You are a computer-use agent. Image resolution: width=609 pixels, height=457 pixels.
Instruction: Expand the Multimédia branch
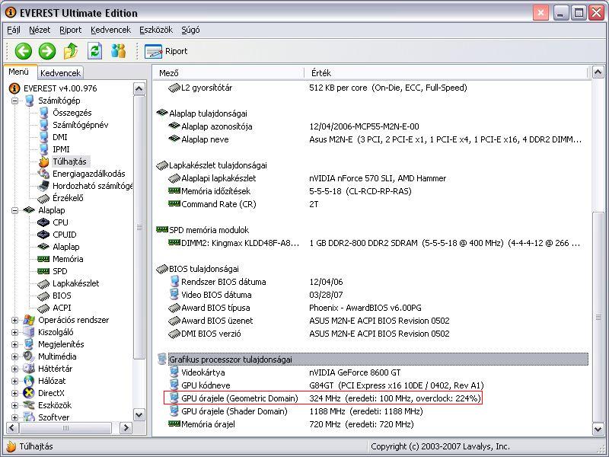(x=14, y=356)
